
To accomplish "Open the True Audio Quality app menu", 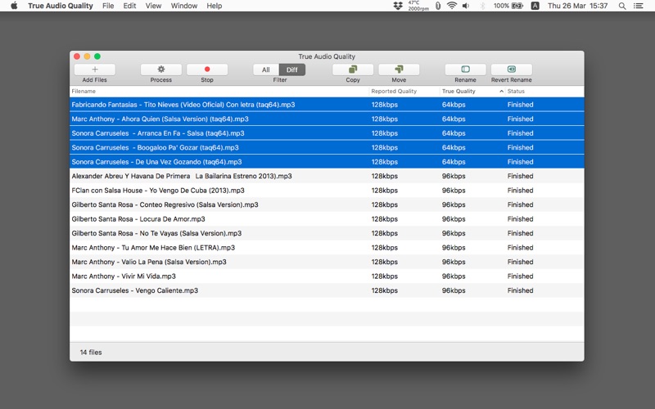I will click(x=61, y=6).
